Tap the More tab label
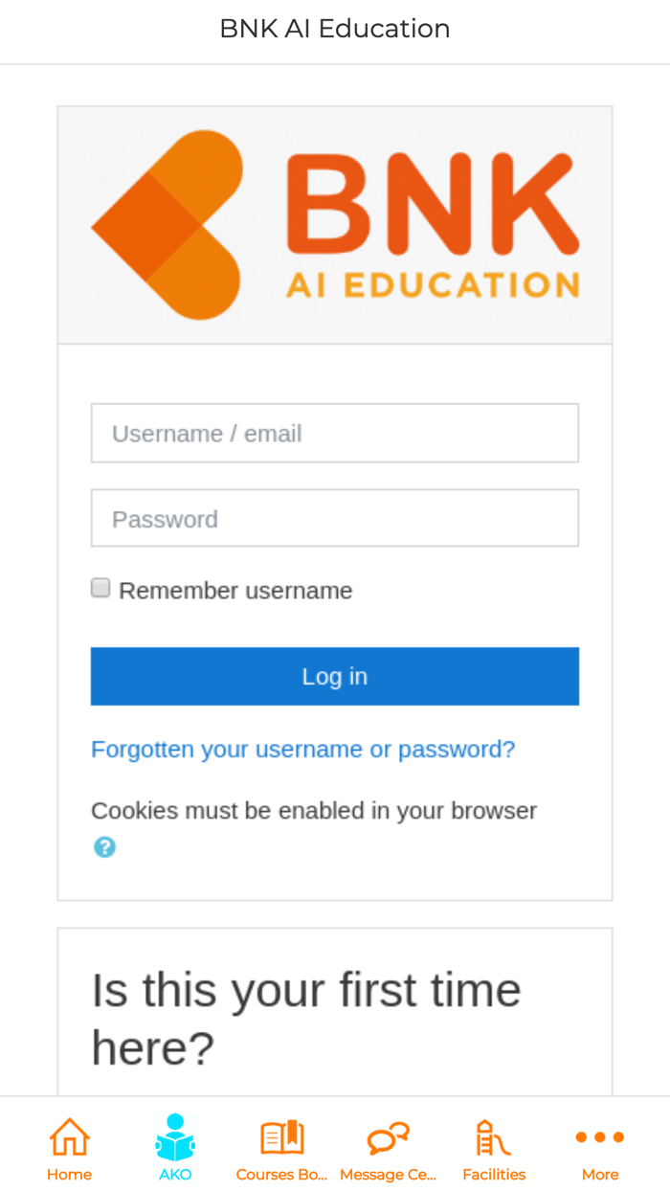Viewport: 670px width, 1191px height. 600,1174
